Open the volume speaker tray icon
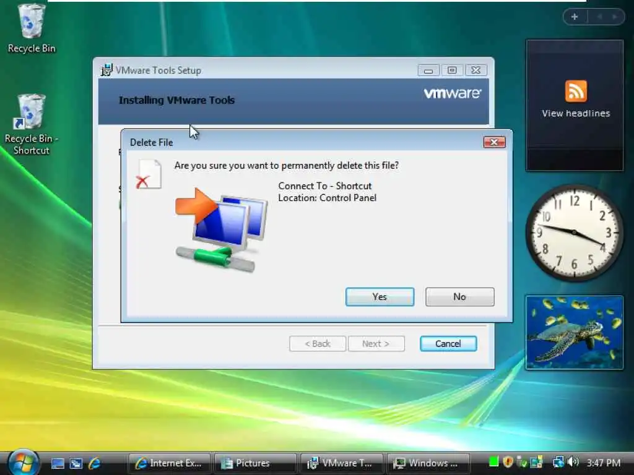 pos(573,461)
